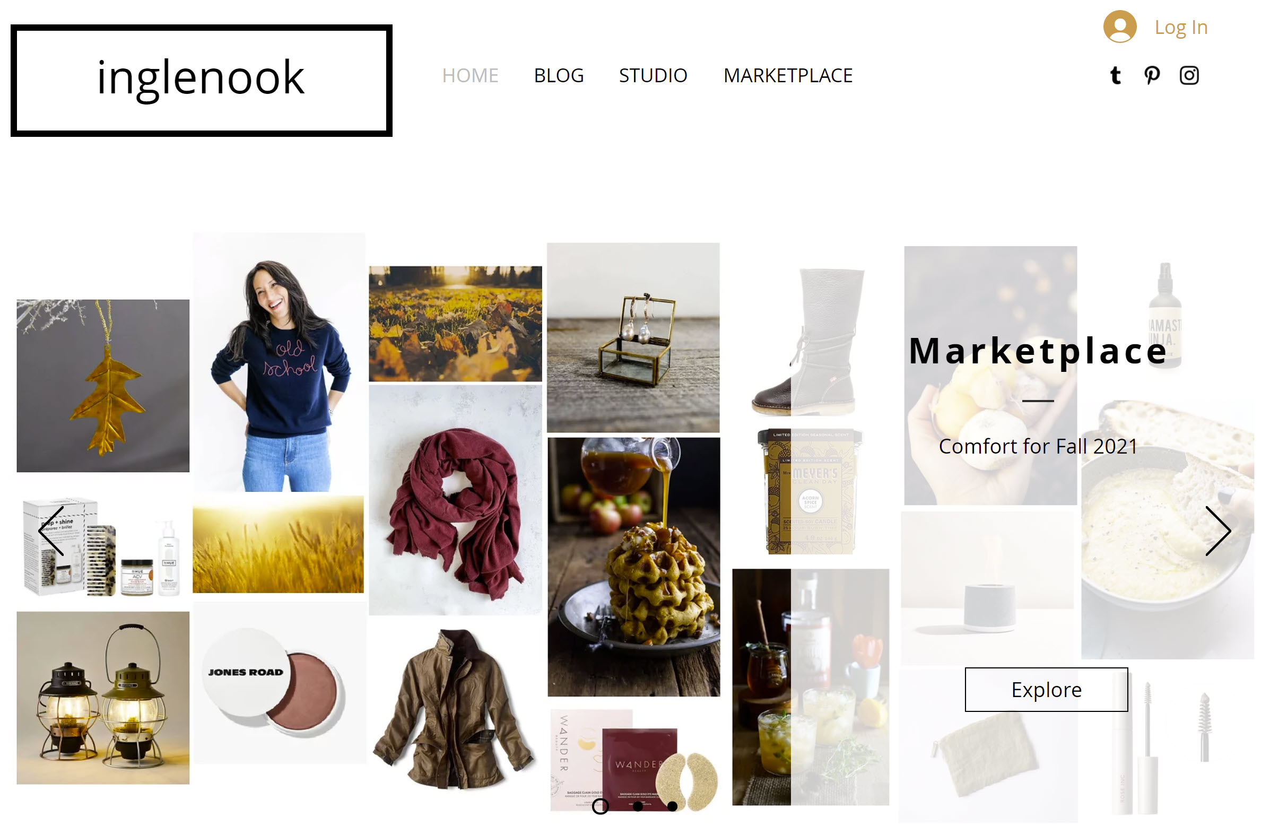This screenshot has height=835, width=1270.
Task: Open the Tumblr social icon
Action: point(1115,75)
